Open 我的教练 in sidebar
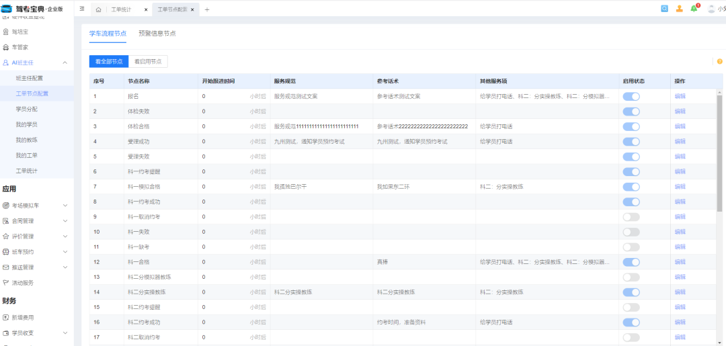The width and height of the screenshot is (726, 346). [x=26, y=140]
